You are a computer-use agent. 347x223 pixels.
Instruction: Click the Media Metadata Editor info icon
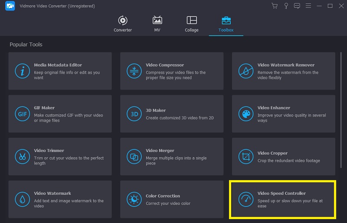point(22,71)
